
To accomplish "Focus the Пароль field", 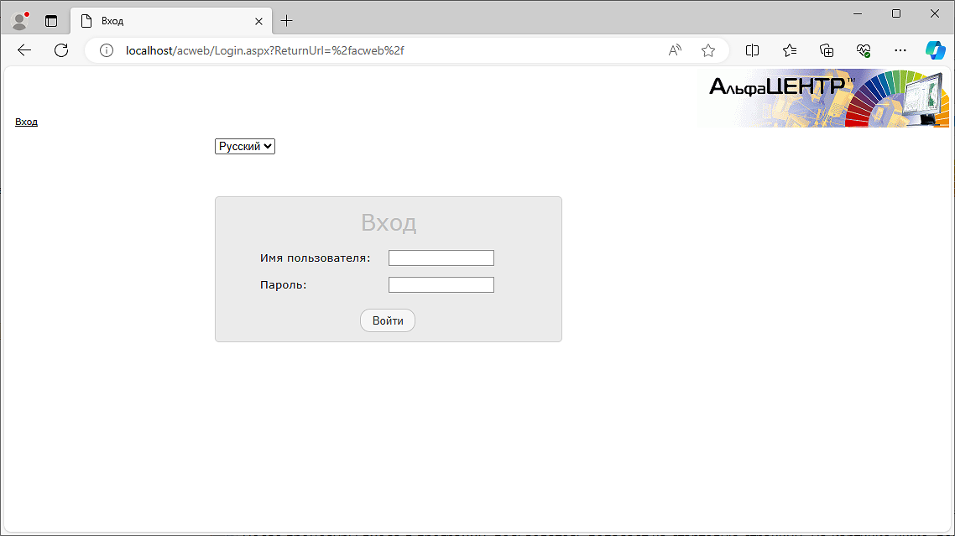I will [x=441, y=284].
